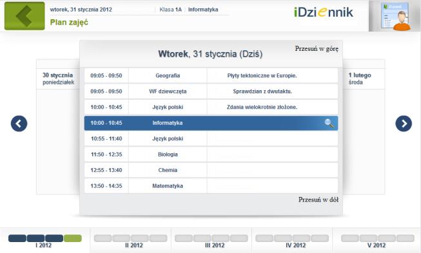This screenshot has height=253, width=421.
Task: Open the user profile avatar icon
Action: tap(395, 17)
